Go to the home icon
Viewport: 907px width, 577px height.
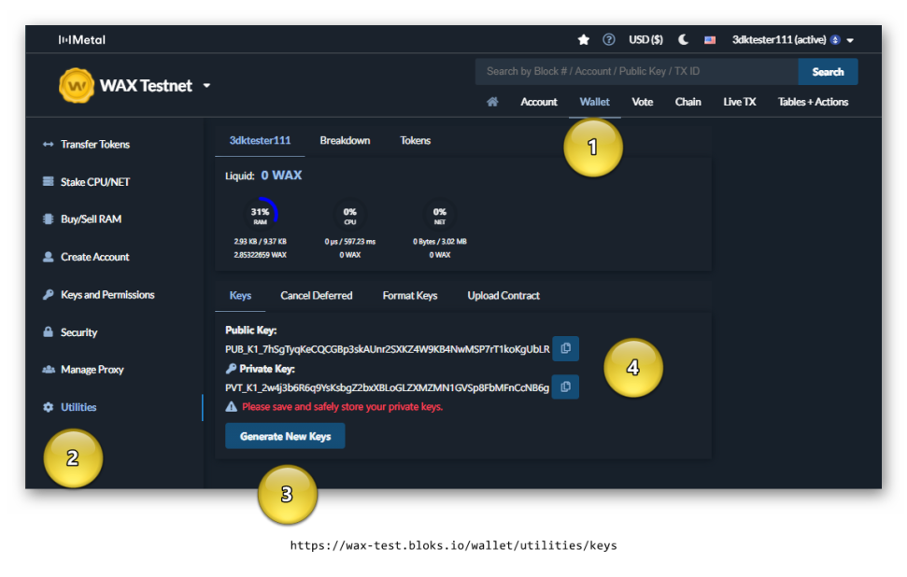(492, 102)
